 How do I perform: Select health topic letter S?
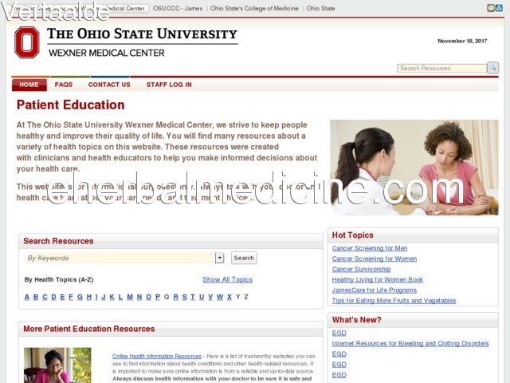[x=184, y=297]
